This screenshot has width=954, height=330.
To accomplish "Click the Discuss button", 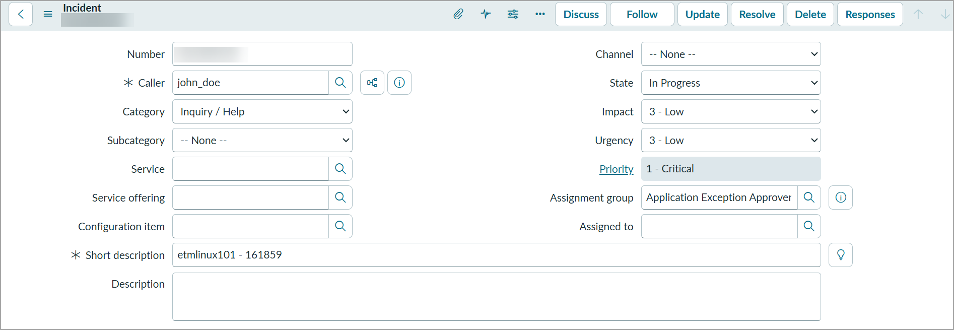I will coord(581,14).
